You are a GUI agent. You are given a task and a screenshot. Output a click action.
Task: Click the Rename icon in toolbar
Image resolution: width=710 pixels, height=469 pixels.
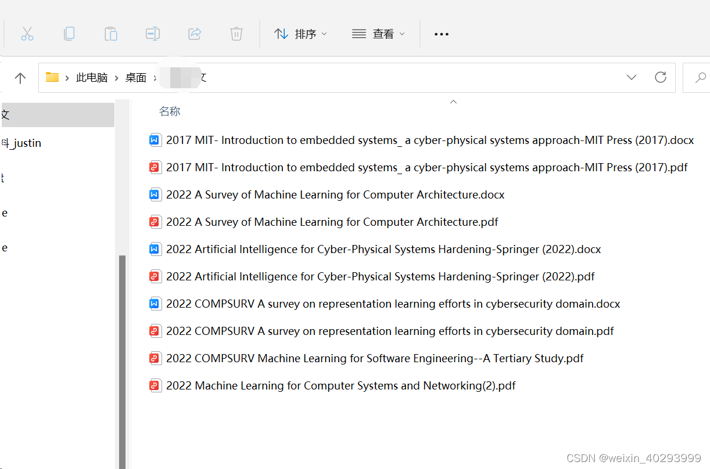point(153,34)
